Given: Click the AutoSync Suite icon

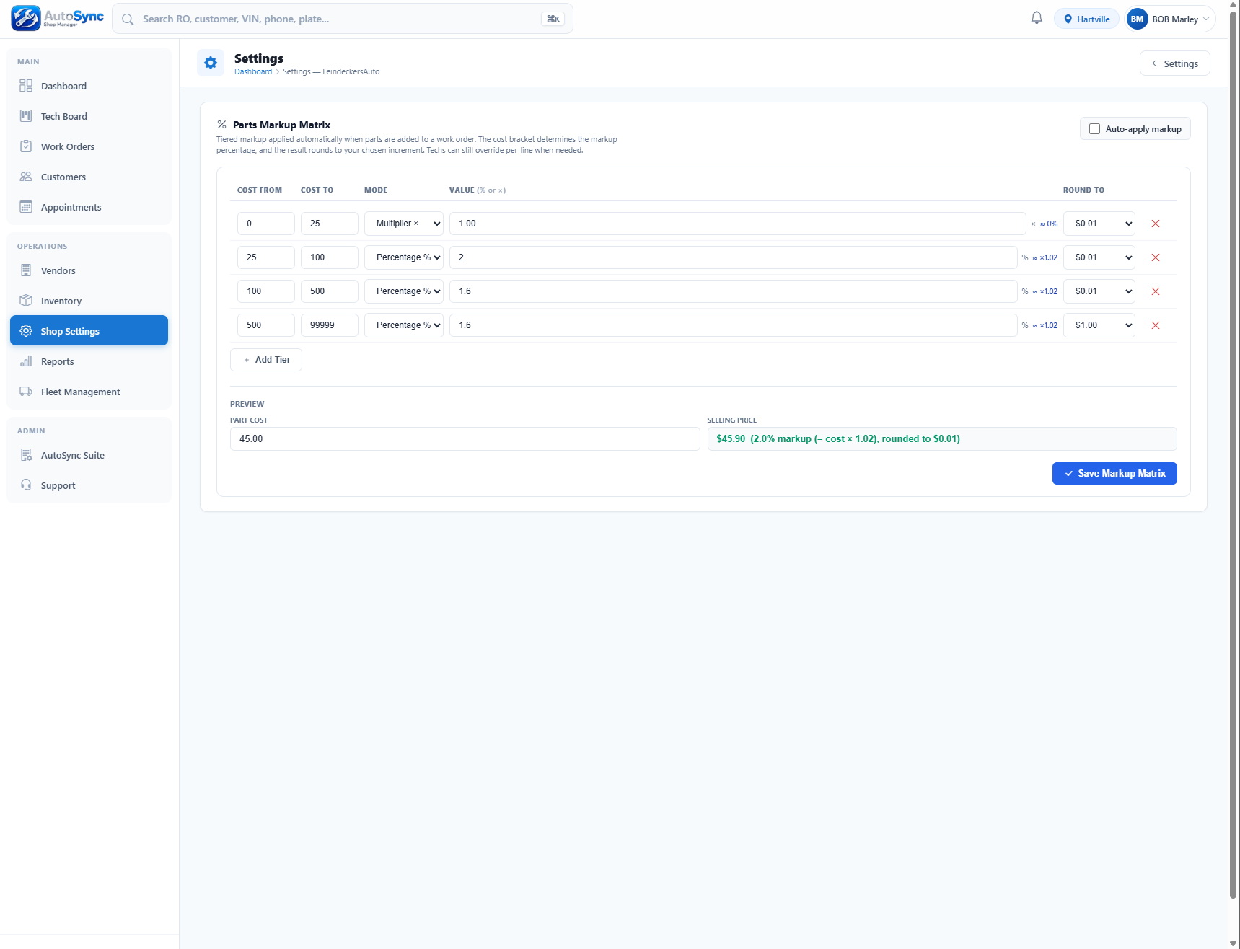Looking at the screenshot, I should 26,455.
